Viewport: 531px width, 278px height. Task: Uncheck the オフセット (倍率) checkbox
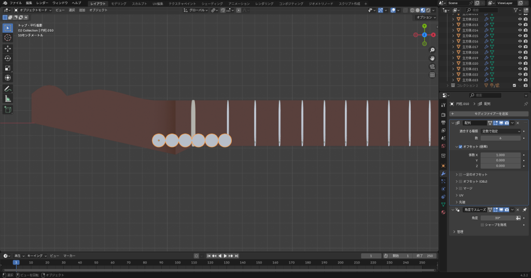(x=460, y=147)
